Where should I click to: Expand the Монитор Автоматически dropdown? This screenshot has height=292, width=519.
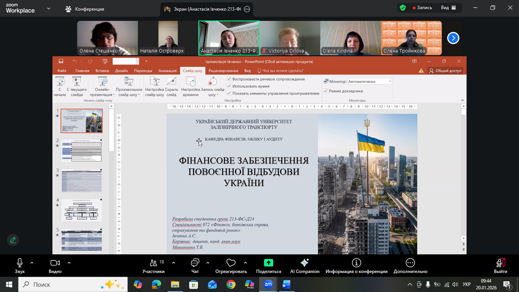(390, 81)
